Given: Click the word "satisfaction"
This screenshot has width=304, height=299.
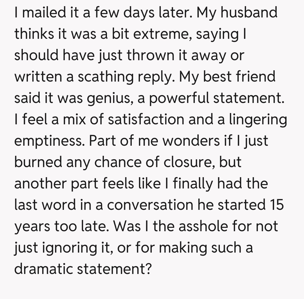Looking at the screenshot, I should tap(146, 120).
